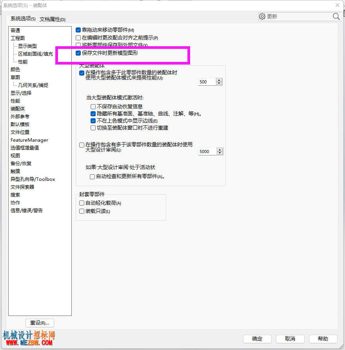Select top-level 性能 below 显示/选择

pyautogui.click(x=15, y=101)
